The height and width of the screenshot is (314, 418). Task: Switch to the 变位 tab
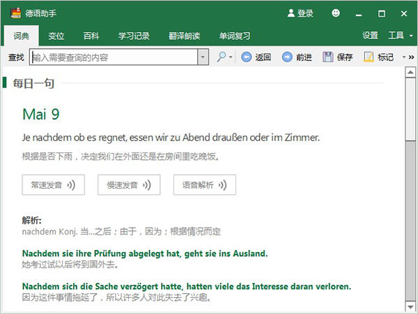(56, 36)
